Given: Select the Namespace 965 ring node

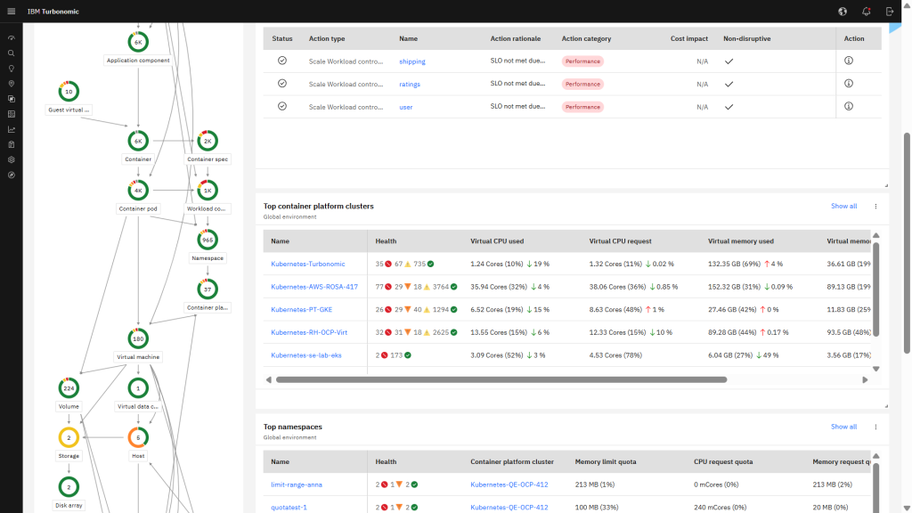Looking at the screenshot, I should [x=207, y=240].
